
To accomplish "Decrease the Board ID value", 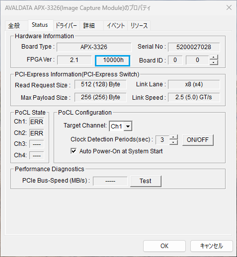I will click(214, 63).
